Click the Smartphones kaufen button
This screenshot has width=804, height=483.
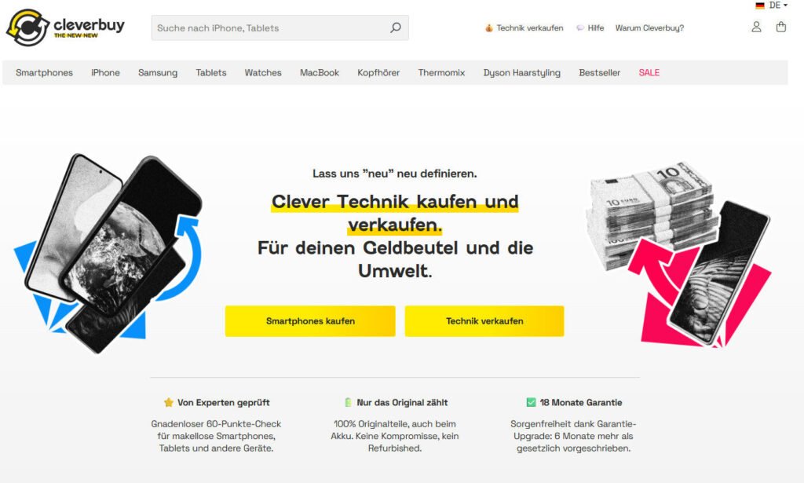click(310, 321)
